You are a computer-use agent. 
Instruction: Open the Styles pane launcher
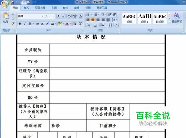(x=182, y=30)
